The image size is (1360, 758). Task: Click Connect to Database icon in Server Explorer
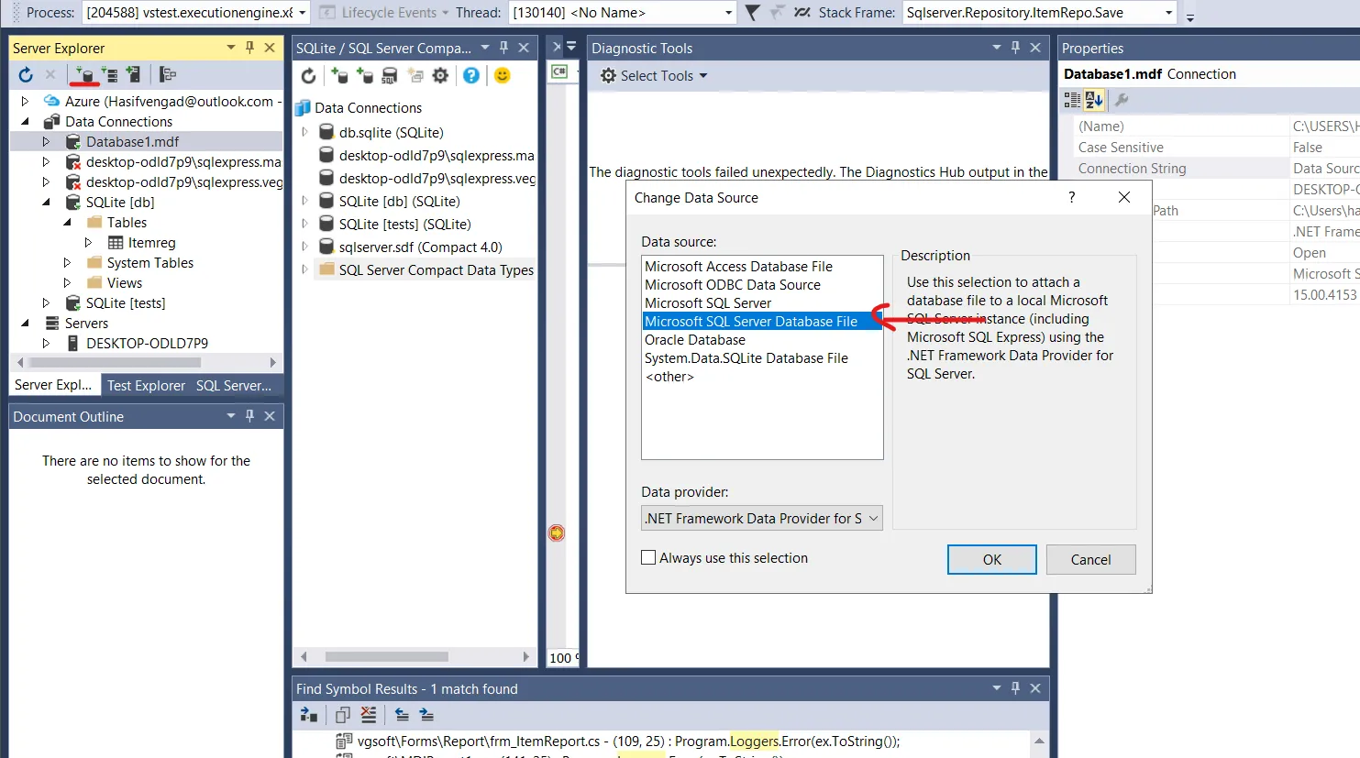84,75
